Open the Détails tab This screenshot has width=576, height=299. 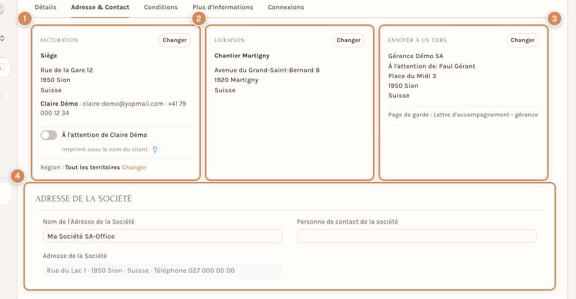pyautogui.click(x=45, y=7)
